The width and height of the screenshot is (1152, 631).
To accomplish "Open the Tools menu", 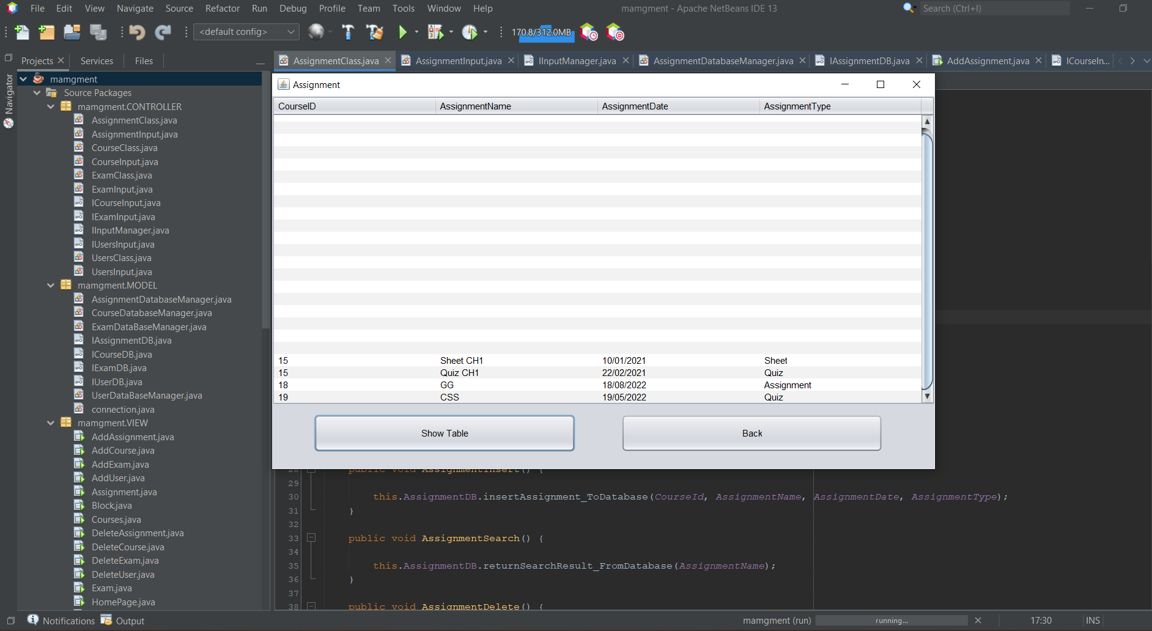I will (x=402, y=8).
